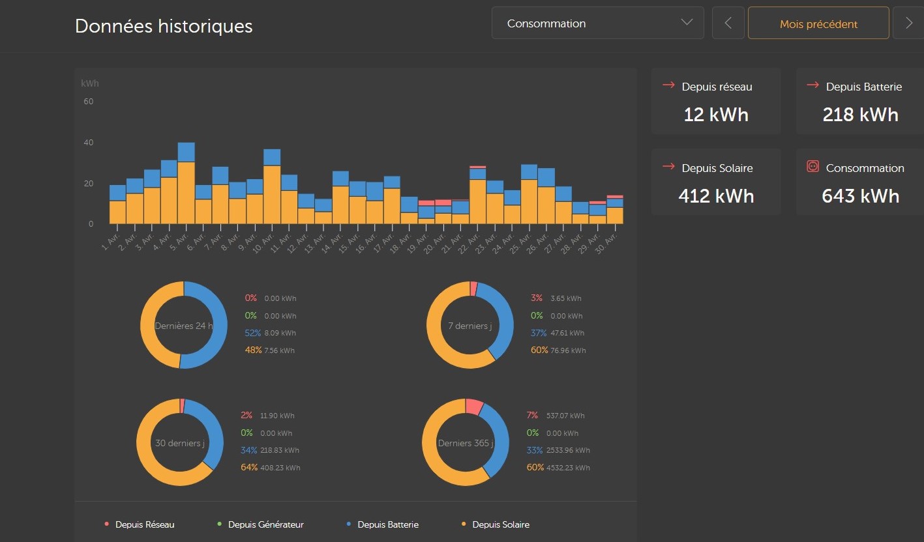Toggle the Depuis Générateur legend entry
Screen dimensions: 924x542
pyautogui.click(x=265, y=524)
